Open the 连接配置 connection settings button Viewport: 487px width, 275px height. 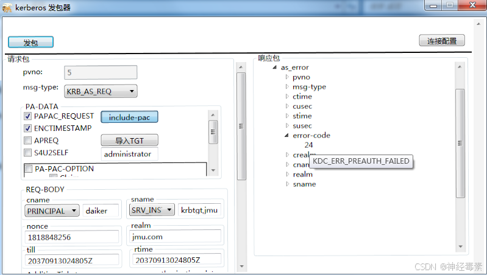coord(442,41)
